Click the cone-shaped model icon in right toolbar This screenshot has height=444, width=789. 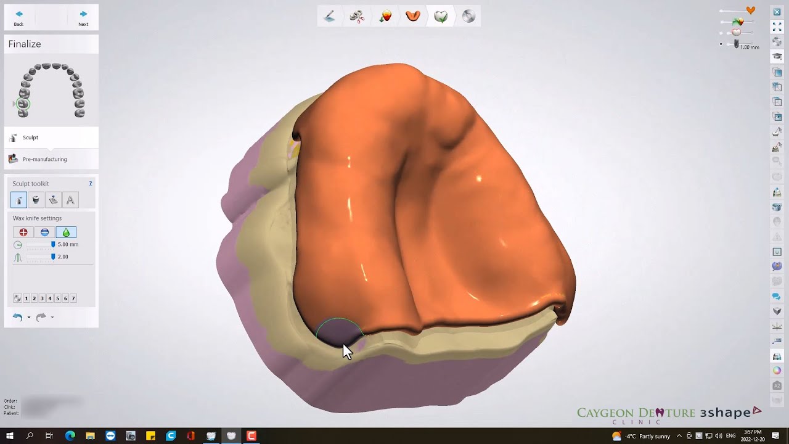click(x=777, y=192)
